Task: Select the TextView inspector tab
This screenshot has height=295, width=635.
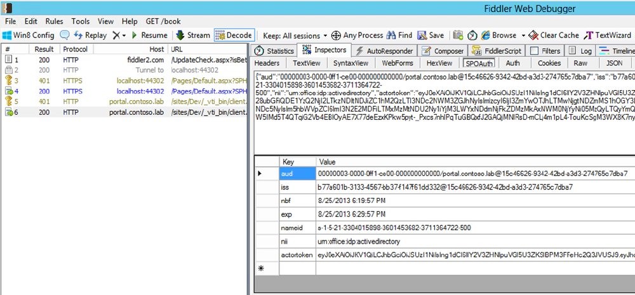Action: [x=307, y=63]
